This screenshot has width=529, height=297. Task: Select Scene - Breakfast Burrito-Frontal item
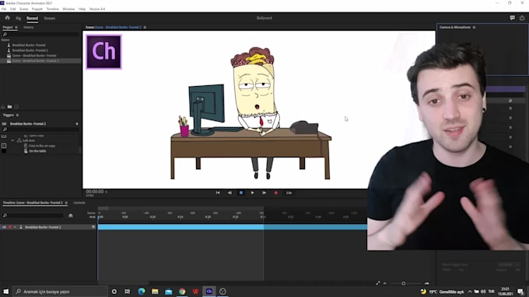pyautogui.click(x=34, y=56)
